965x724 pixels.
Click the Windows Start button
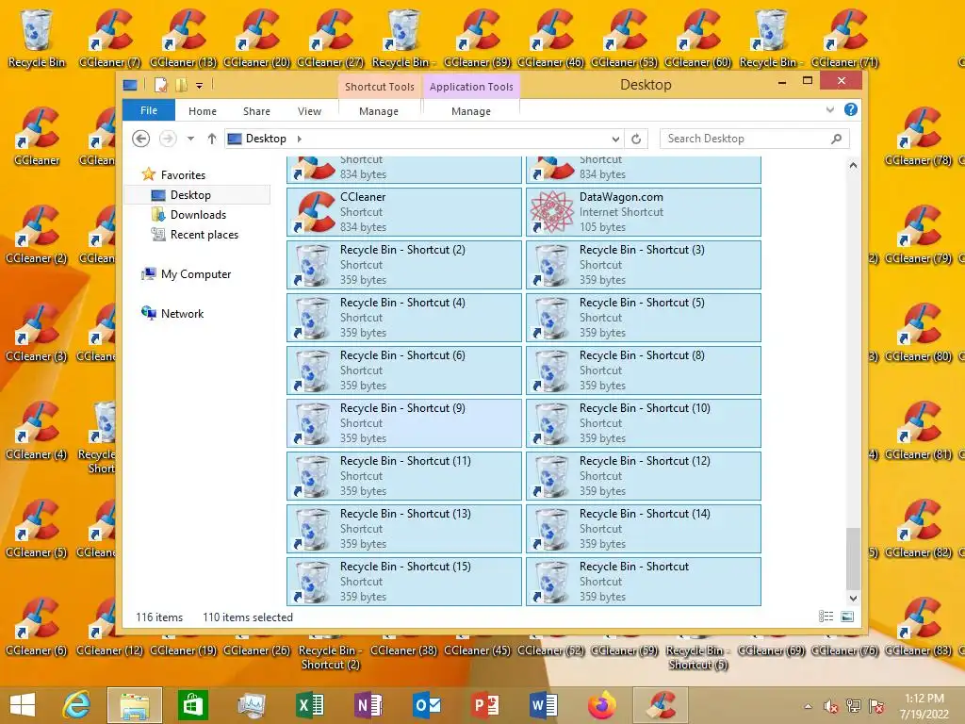tap(23, 705)
